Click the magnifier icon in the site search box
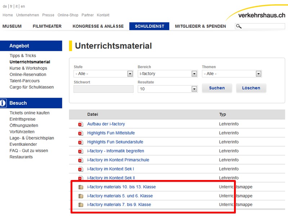Screen dimensions: 288x216 (239, 26)
